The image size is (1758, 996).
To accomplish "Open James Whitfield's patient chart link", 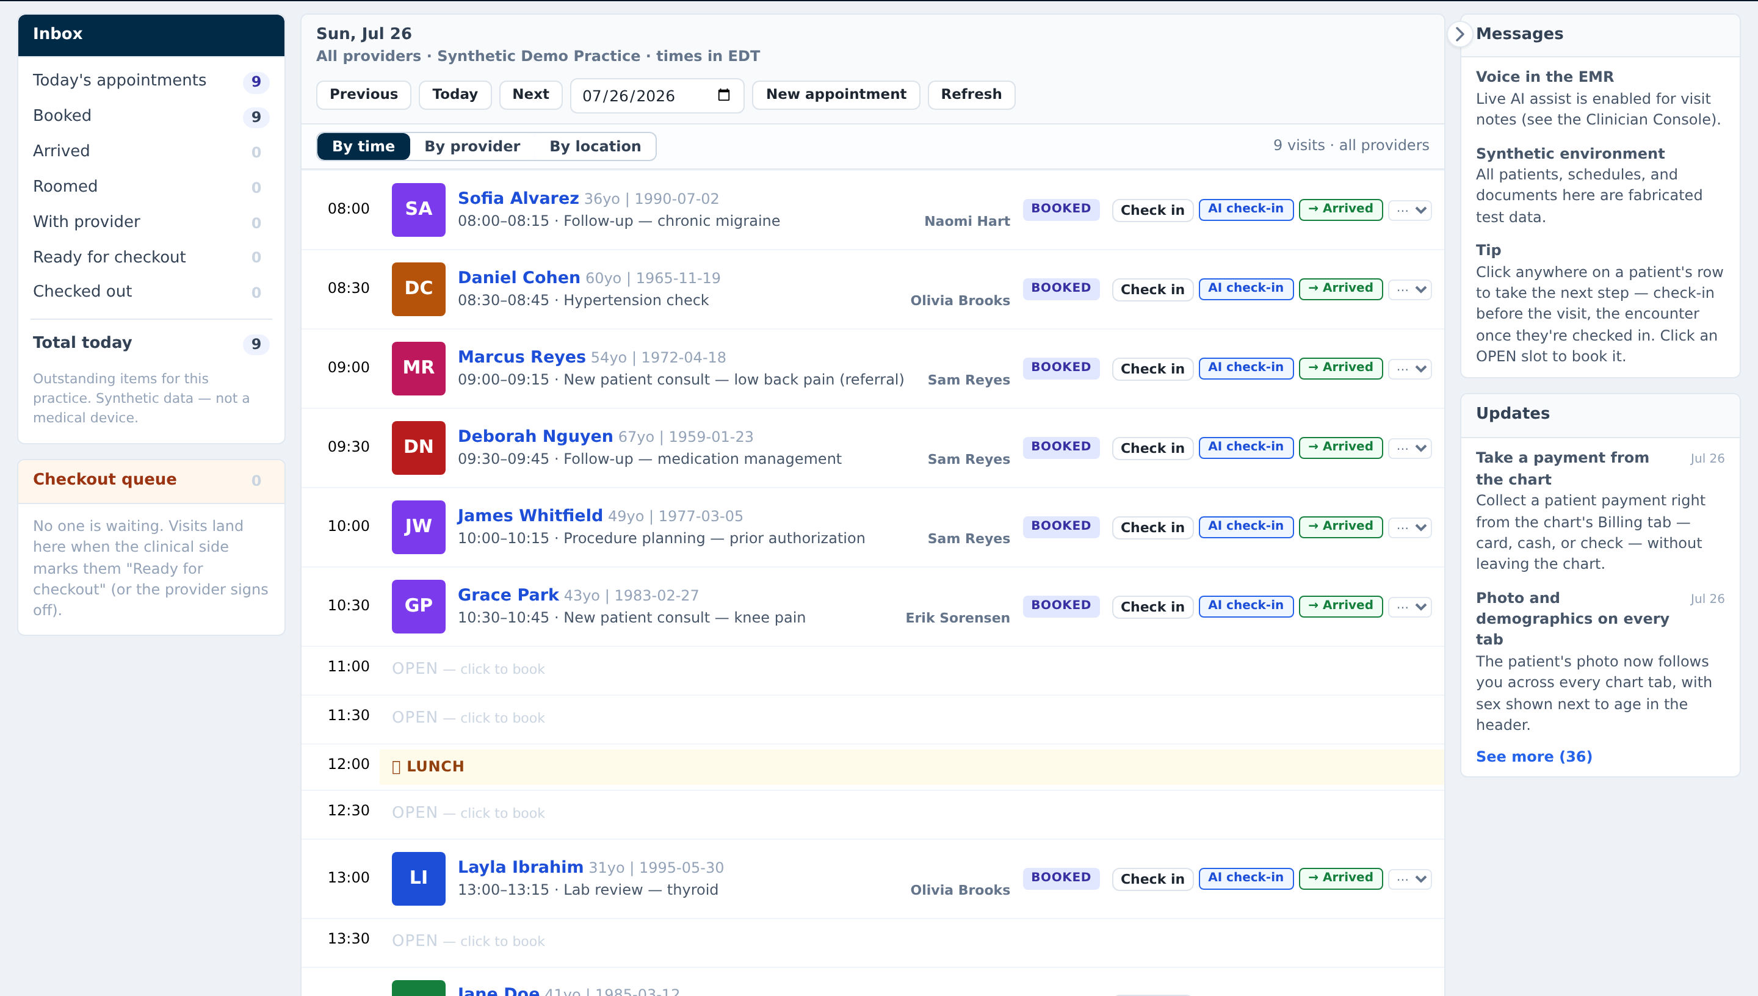I will point(530,516).
